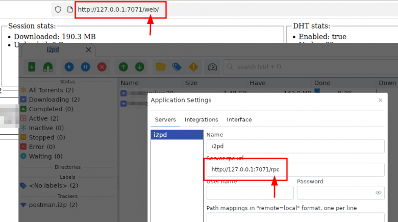Click the blue labels tag icon
398x222 pixels.
pos(177,67)
